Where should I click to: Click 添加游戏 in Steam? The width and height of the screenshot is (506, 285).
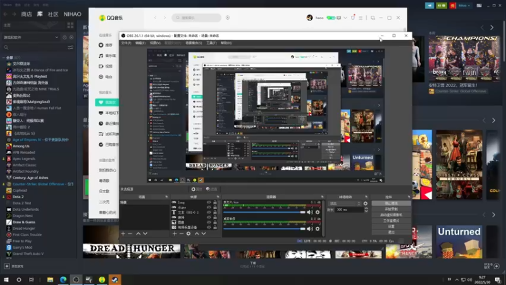click(13, 266)
